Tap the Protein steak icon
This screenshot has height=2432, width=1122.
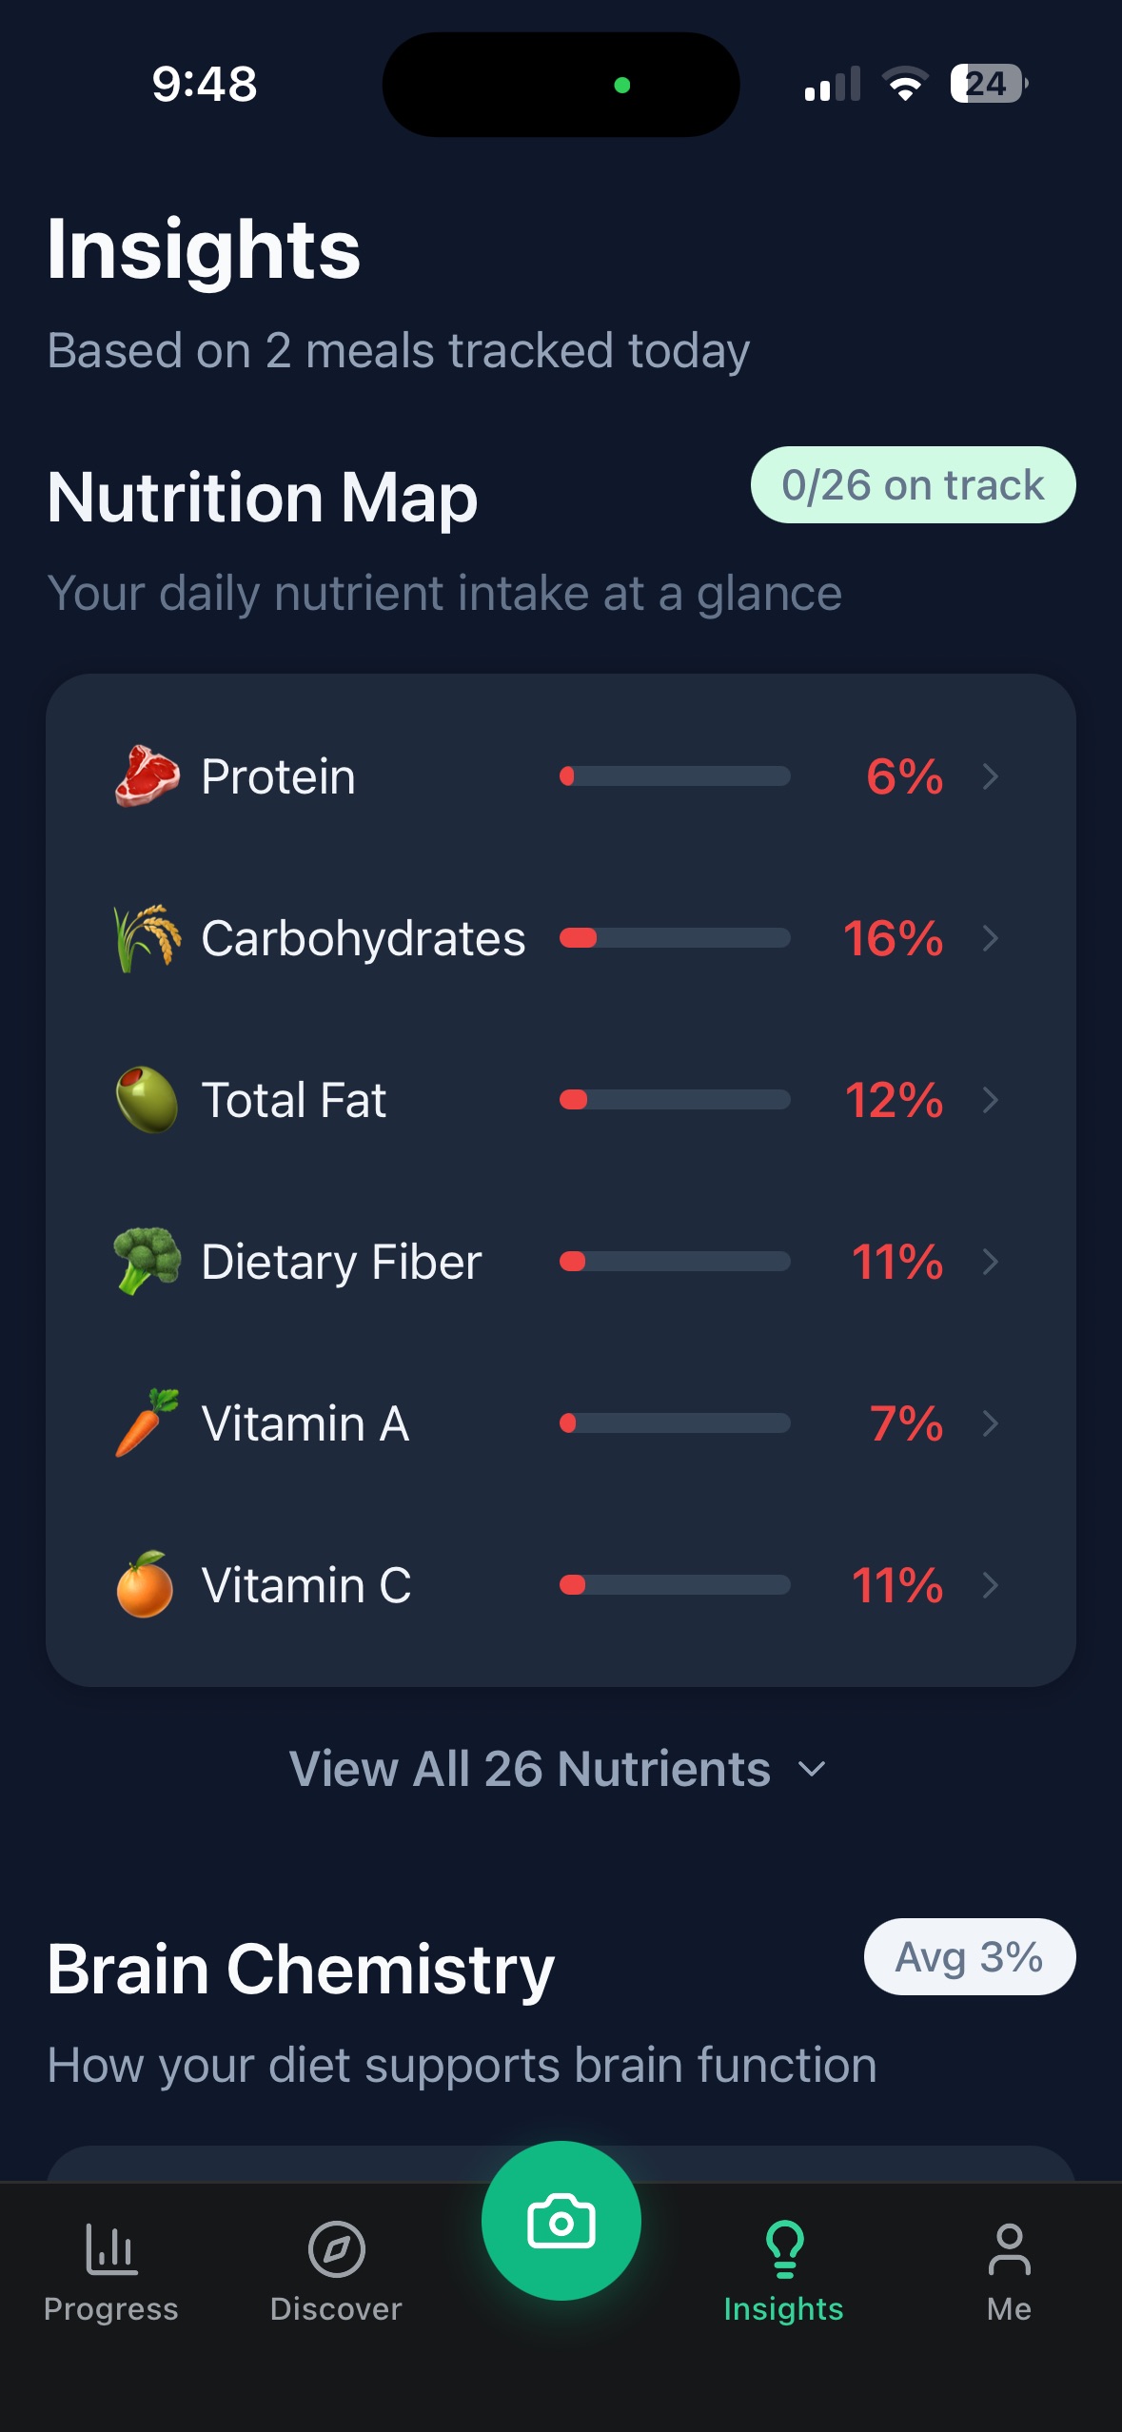pos(147,776)
